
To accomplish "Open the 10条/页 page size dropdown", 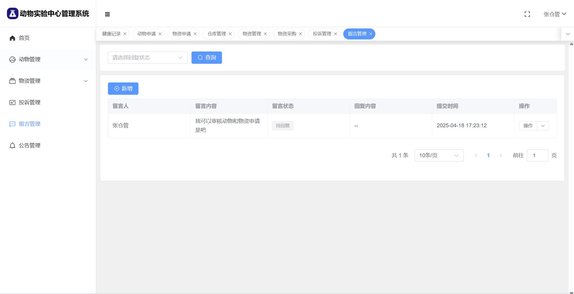I will (x=439, y=155).
